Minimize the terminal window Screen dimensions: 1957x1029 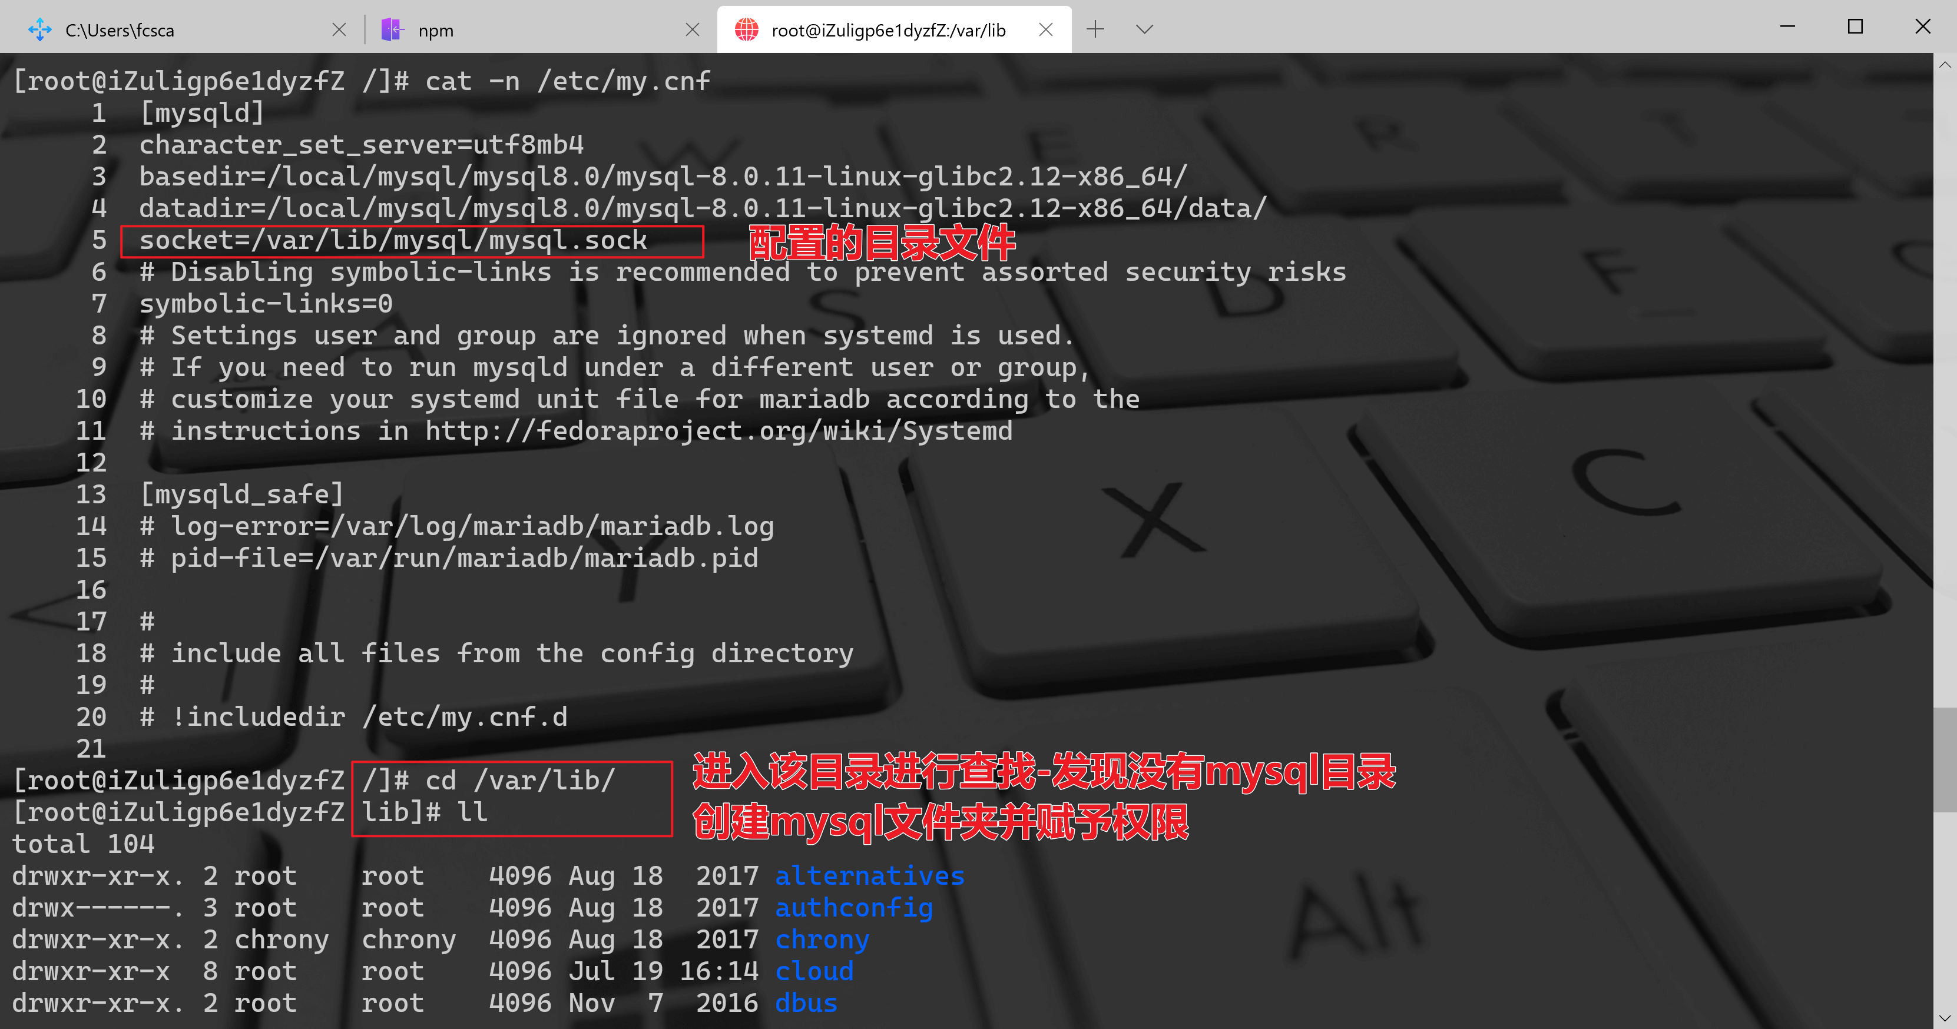[1787, 26]
